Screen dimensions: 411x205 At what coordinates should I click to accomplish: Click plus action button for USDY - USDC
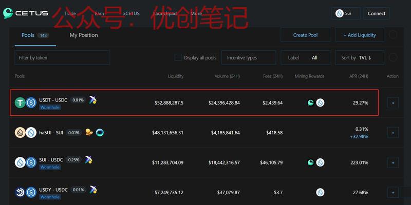click(393, 193)
